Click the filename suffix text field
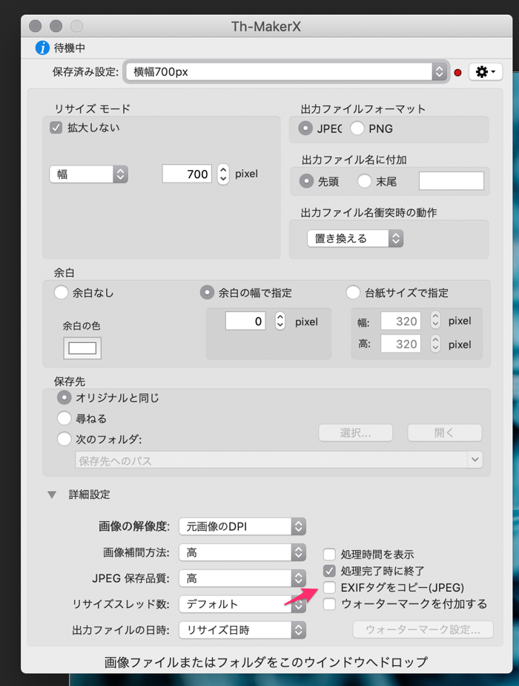The image size is (519, 686). (452, 180)
